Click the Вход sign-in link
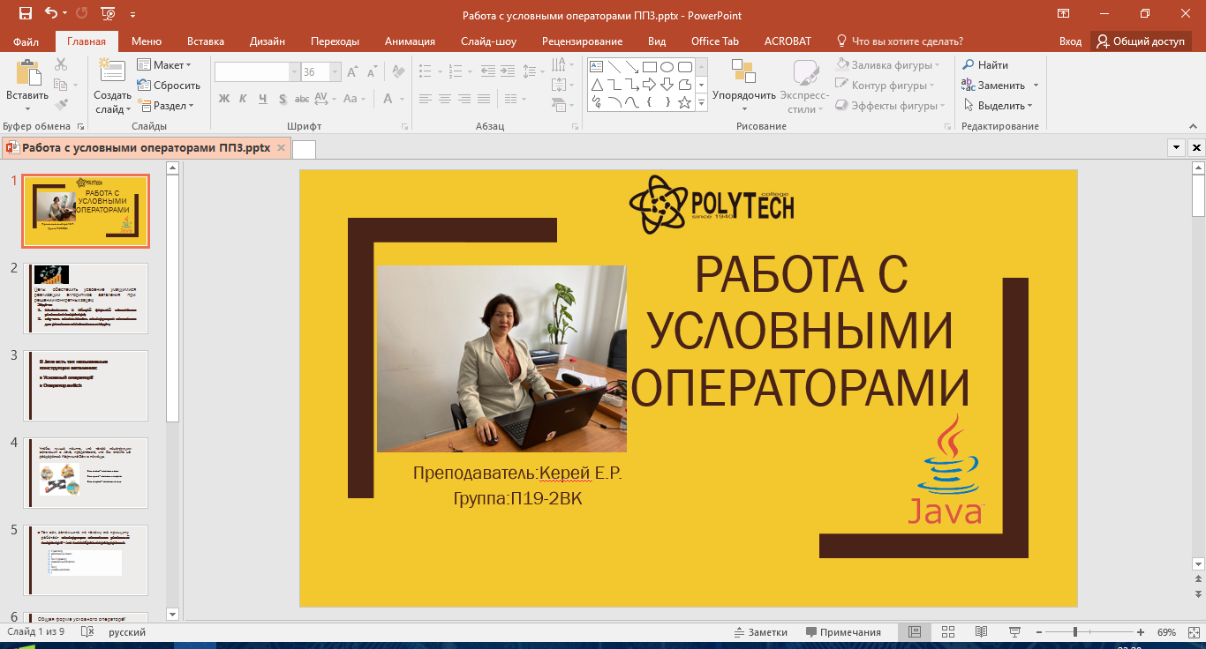This screenshot has width=1206, height=649. tap(1070, 41)
